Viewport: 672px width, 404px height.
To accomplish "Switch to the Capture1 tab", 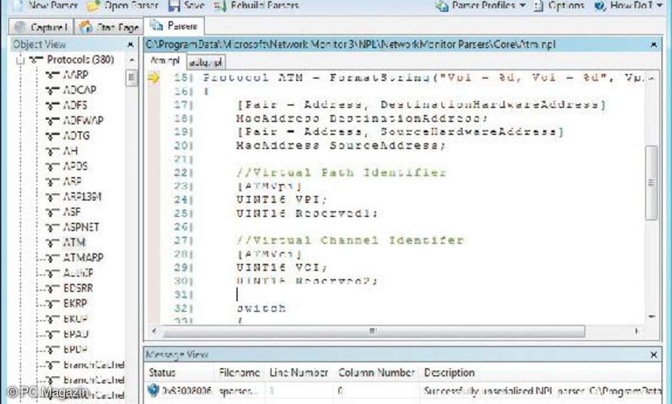I will [x=41, y=27].
